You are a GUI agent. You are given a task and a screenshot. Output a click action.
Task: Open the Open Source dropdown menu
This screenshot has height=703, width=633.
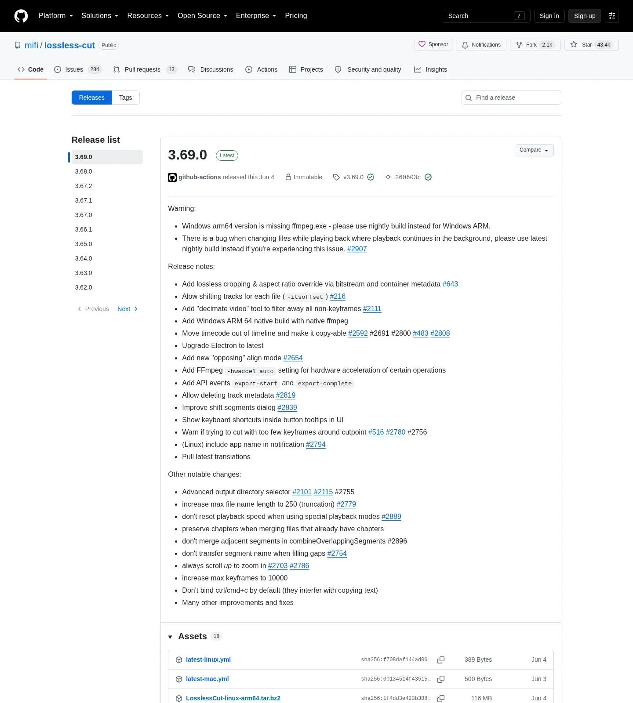(x=203, y=16)
